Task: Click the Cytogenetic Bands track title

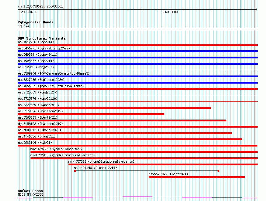Action: (36, 22)
